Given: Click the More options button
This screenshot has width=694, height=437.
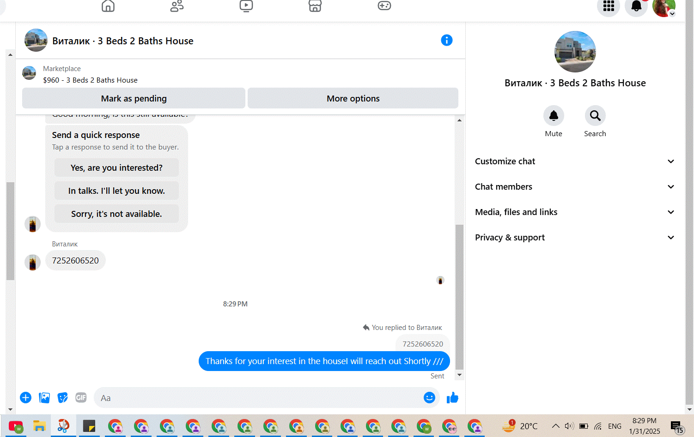Looking at the screenshot, I should [353, 98].
